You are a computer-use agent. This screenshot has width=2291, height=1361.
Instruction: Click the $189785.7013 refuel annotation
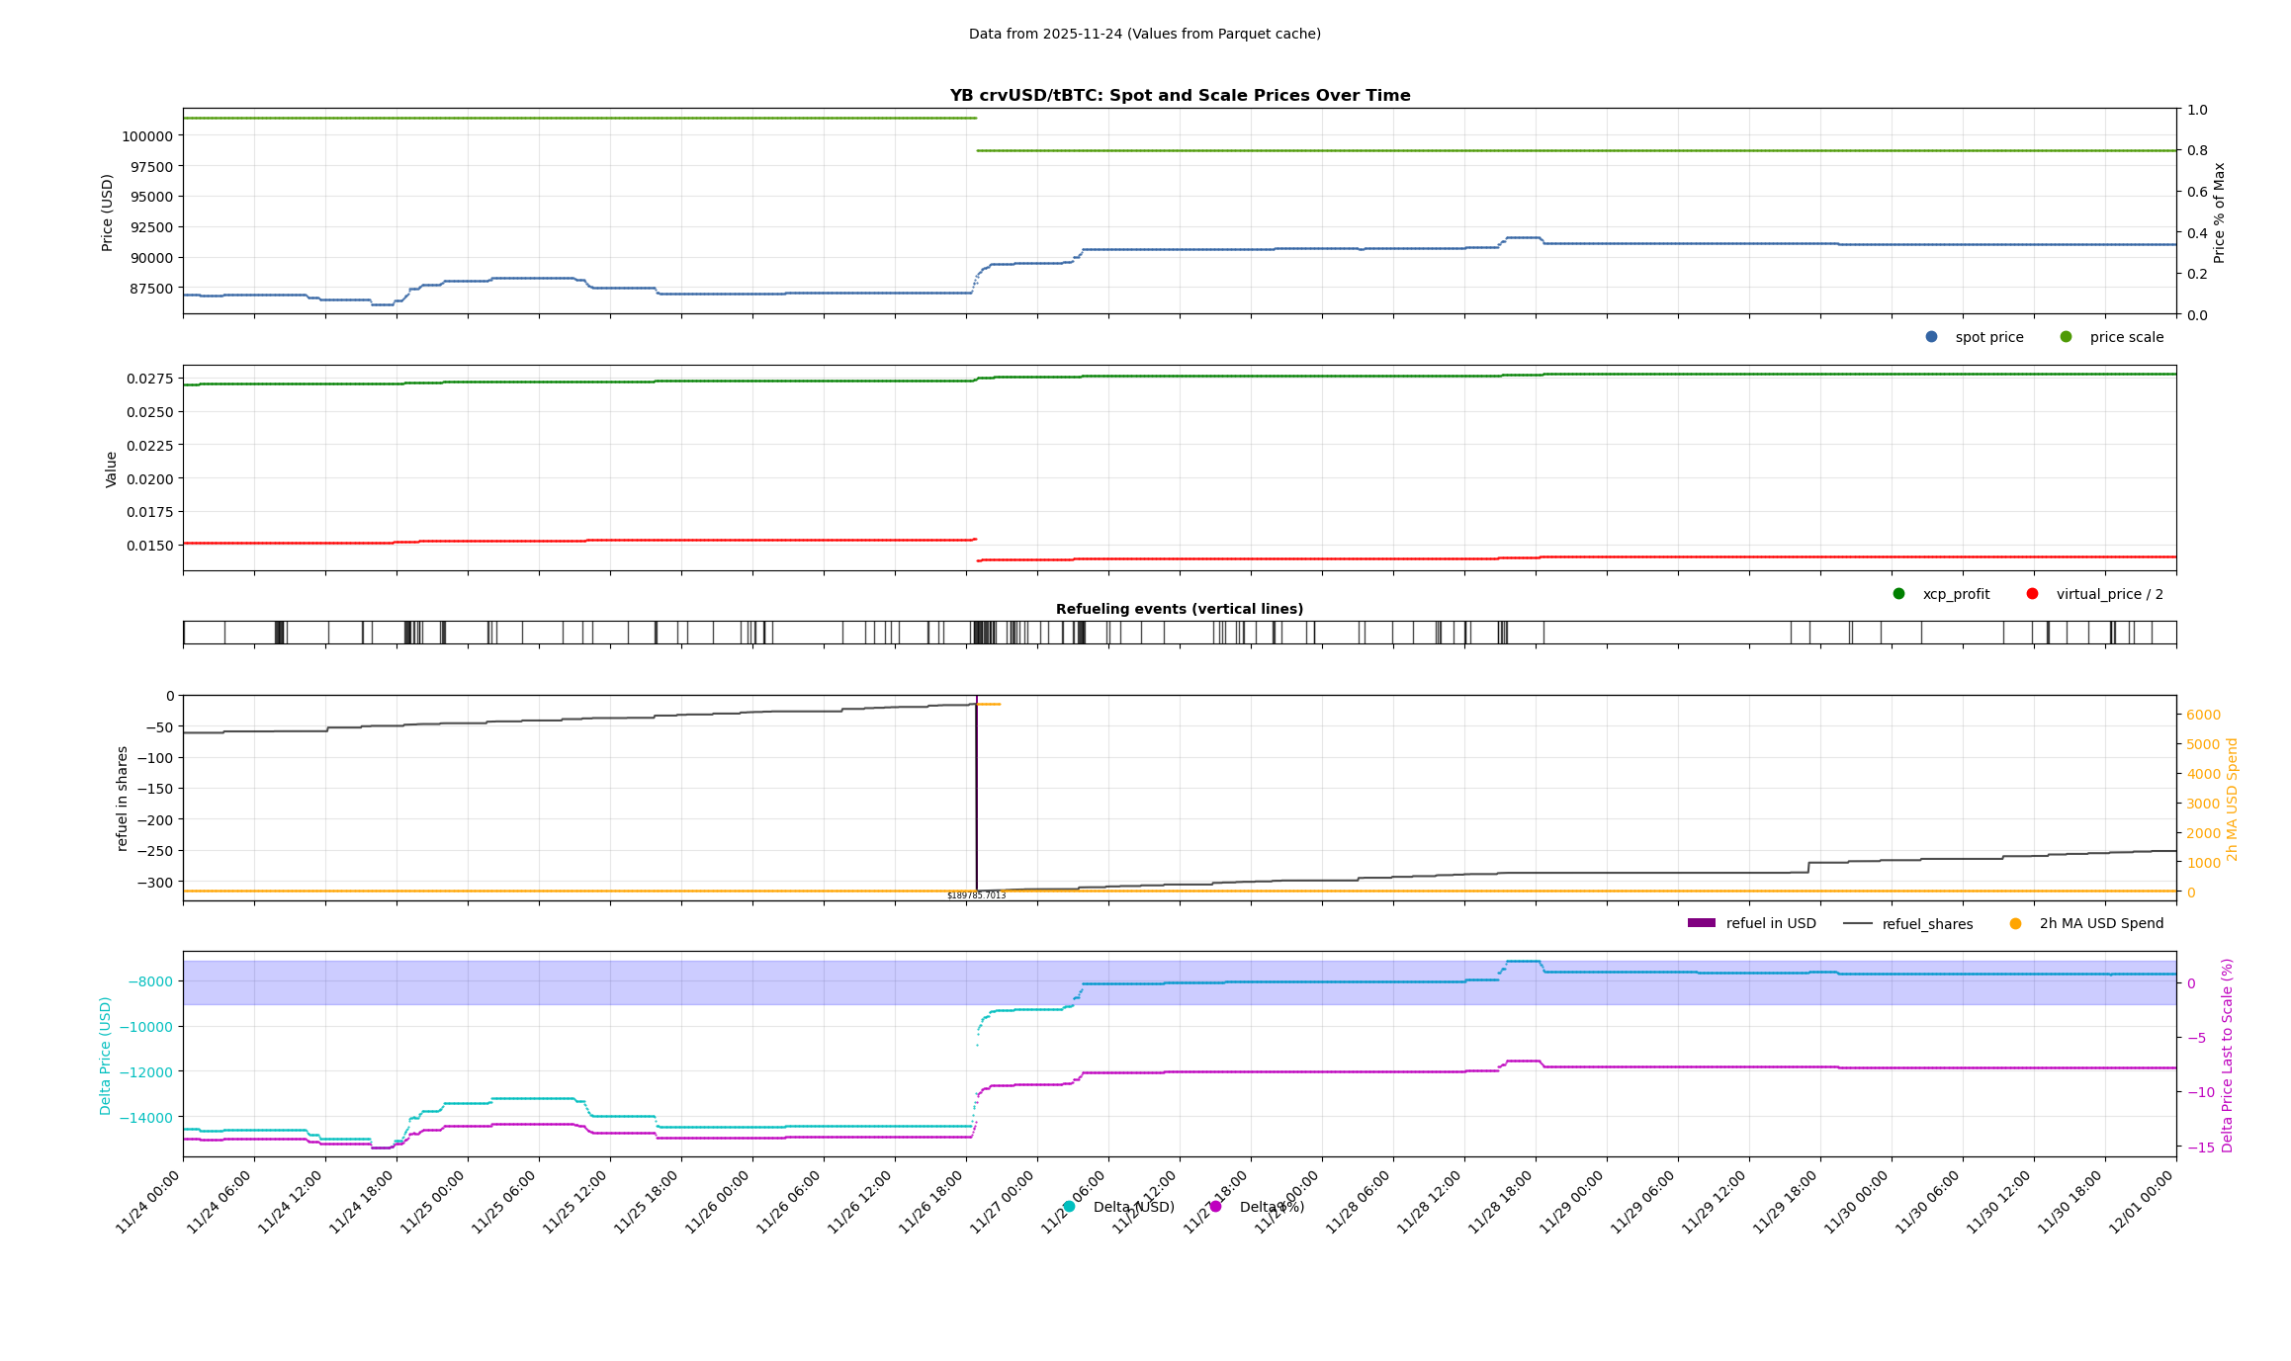tap(976, 895)
